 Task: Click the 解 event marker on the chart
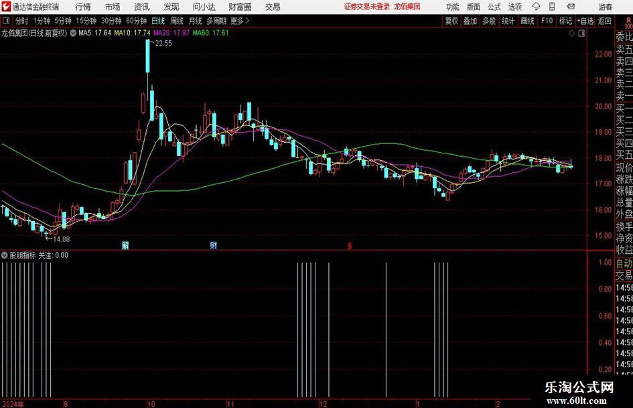point(125,245)
